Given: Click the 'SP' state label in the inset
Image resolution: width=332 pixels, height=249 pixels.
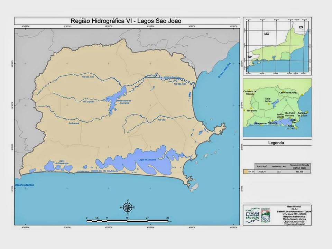Looking at the screenshot, I should click(x=250, y=57).
